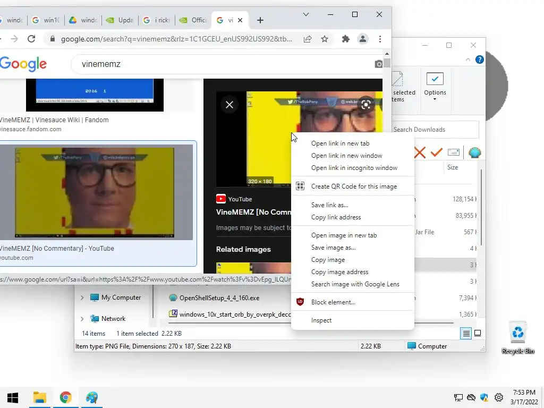The height and width of the screenshot is (408, 544).
Task: Switch to the win10 tab
Action: click(x=47, y=21)
